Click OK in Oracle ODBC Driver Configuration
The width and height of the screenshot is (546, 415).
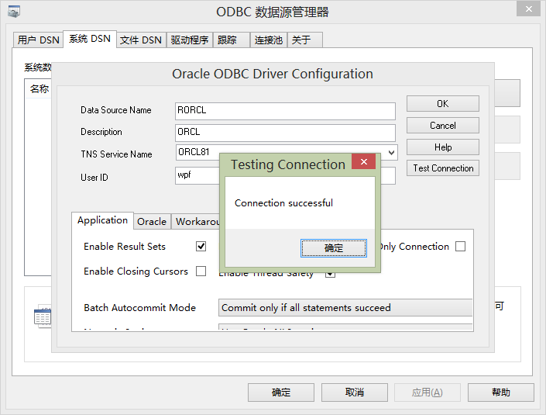pos(442,104)
